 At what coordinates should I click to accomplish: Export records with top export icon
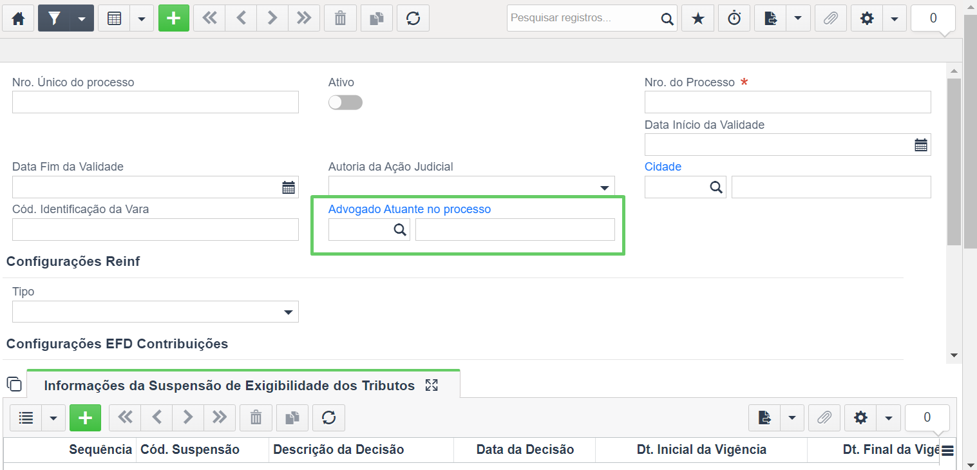(x=770, y=18)
